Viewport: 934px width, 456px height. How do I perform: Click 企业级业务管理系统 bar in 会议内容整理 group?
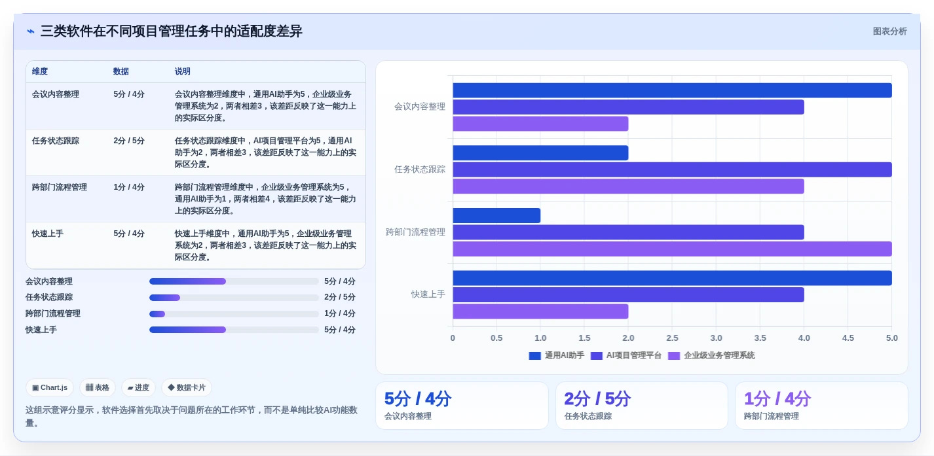(x=540, y=124)
